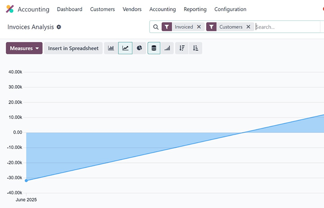Image resolution: width=324 pixels, height=208 pixels.
Task: Switch to bar chart view
Action: coord(111,48)
